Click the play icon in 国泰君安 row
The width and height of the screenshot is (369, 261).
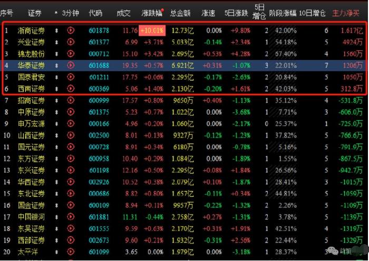[71, 77]
